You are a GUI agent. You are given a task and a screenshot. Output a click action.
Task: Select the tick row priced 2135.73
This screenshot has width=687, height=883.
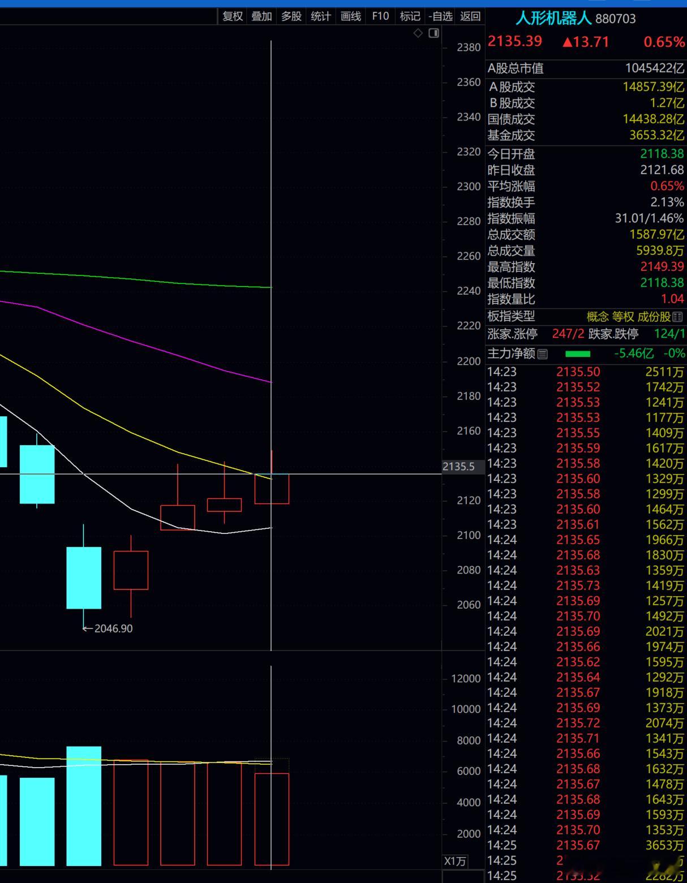pyautogui.click(x=586, y=585)
